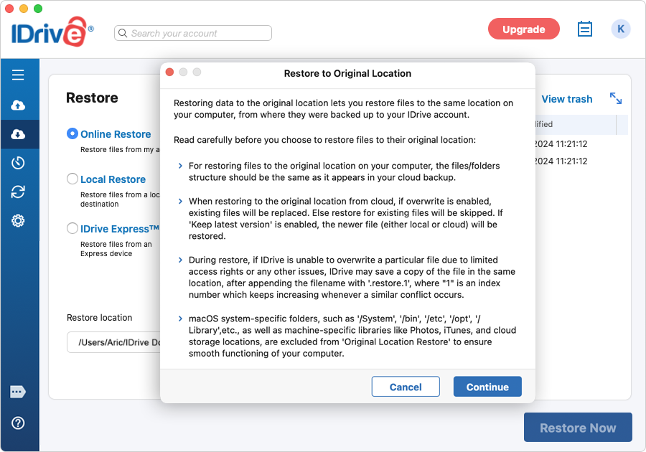646x452 pixels.
Task: Open the Backup cloud upload section
Action: (x=18, y=105)
